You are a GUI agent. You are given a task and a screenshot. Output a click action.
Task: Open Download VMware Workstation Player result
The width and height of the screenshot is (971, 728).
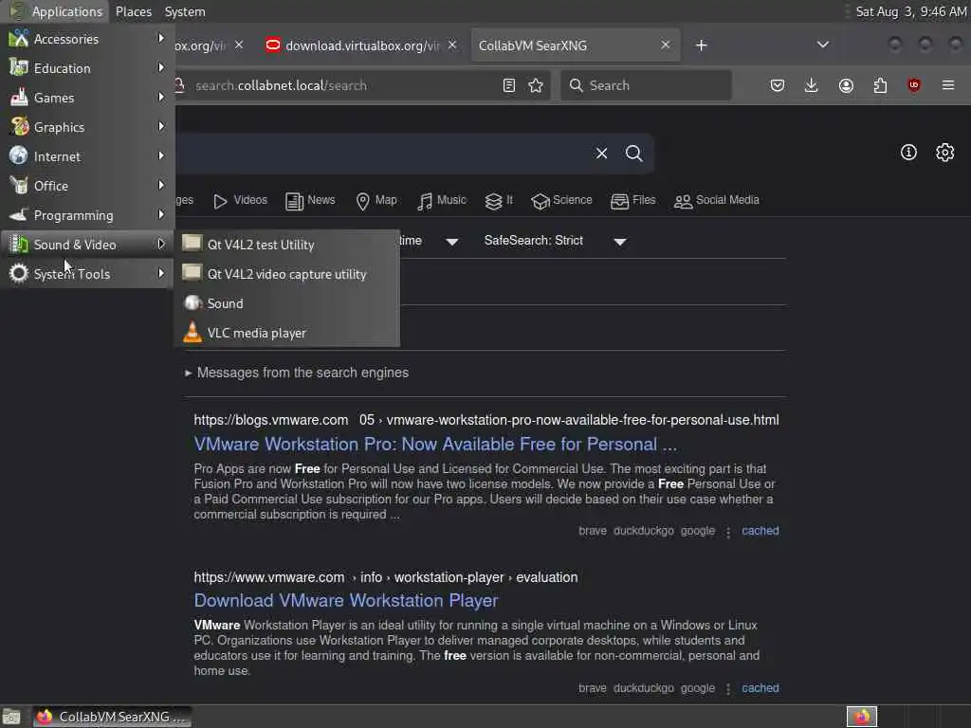pos(345,600)
